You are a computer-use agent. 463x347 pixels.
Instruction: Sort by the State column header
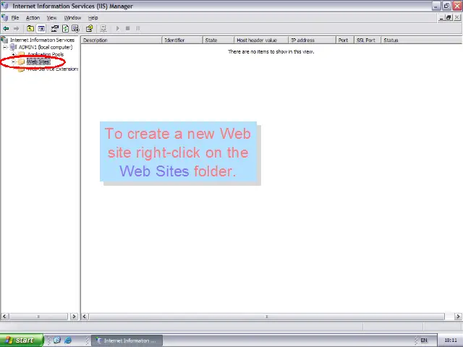(x=218, y=40)
